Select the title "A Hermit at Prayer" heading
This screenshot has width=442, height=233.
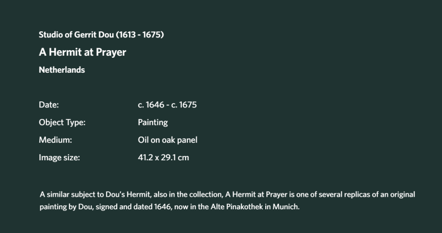coord(82,52)
